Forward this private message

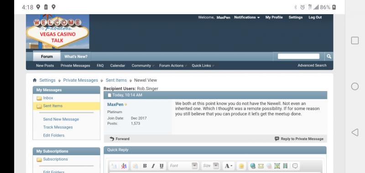point(120,139)
